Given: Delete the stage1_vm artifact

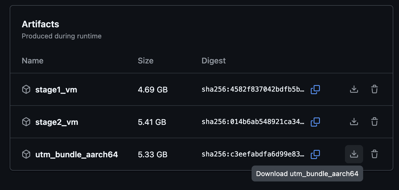Looking at the screenshot, I should pos(375,90).
